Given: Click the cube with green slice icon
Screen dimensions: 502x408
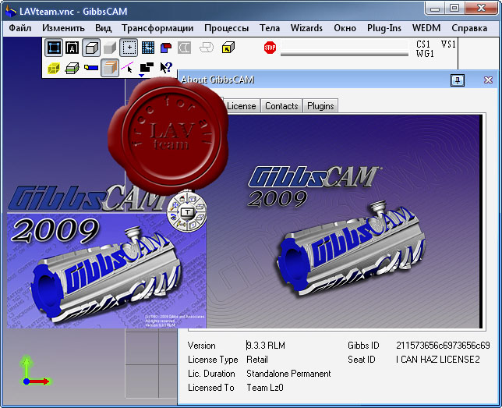Looking at the screenshot, I should [72, 68].
